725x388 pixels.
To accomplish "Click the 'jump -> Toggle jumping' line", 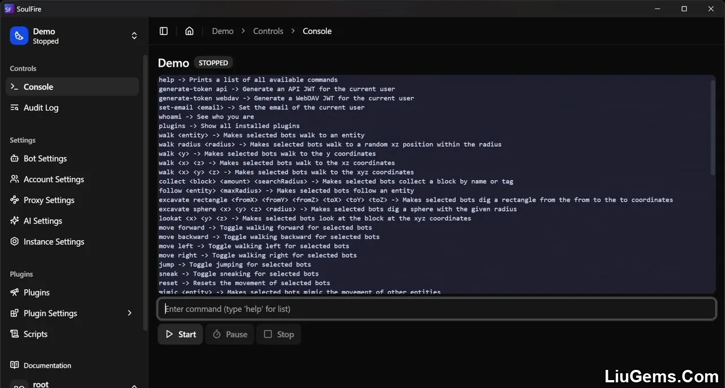I will (x=235, y=265).
